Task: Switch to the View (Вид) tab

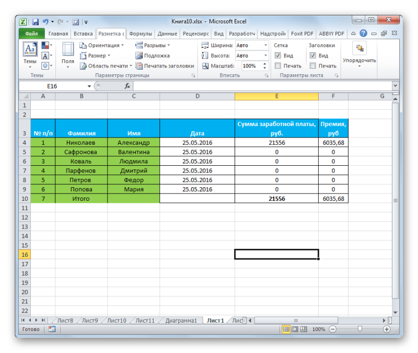Action: click(218, 33)
